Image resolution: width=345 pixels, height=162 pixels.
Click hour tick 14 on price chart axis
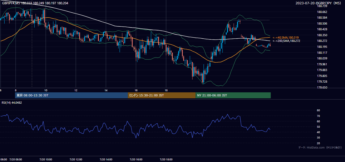pos(106,90)
